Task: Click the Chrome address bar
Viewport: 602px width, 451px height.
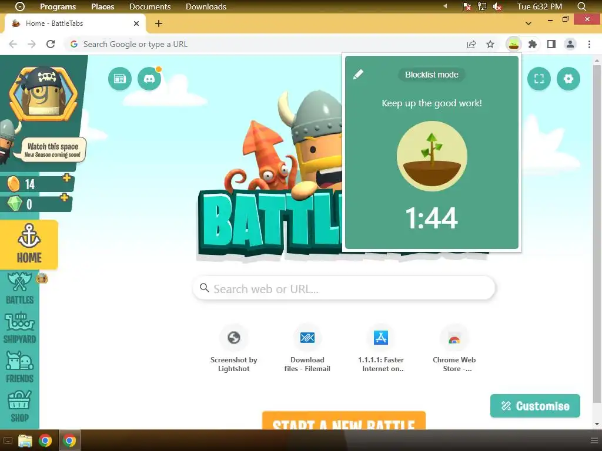Action: coord(265,44)
